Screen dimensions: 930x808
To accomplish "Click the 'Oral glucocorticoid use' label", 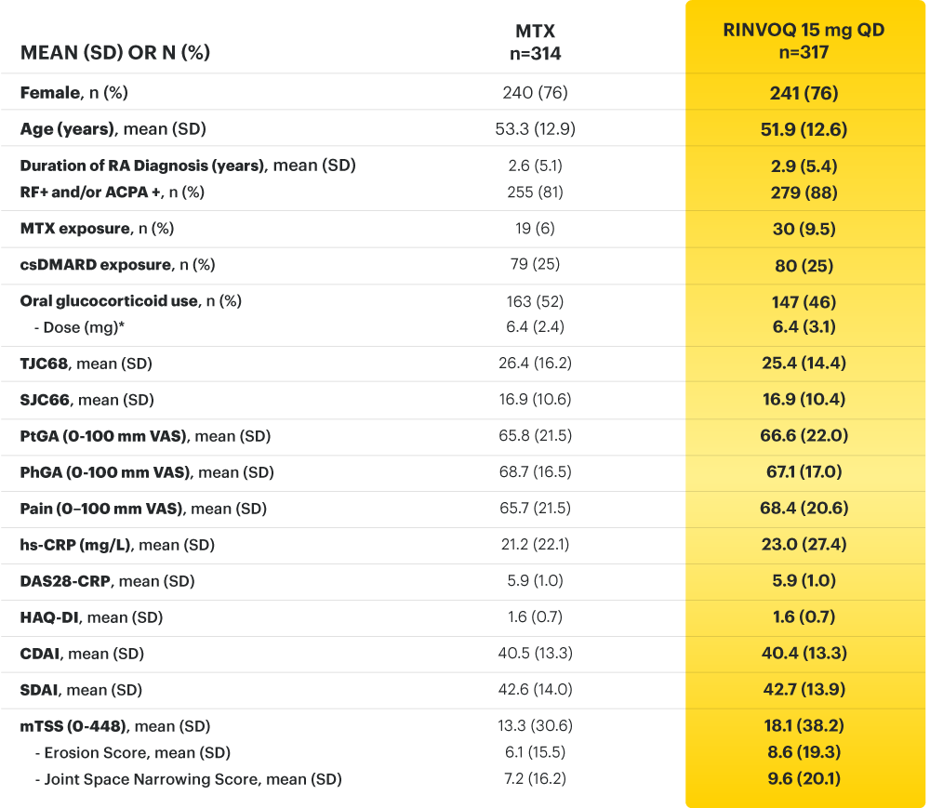I will click(x=109, y=300).
